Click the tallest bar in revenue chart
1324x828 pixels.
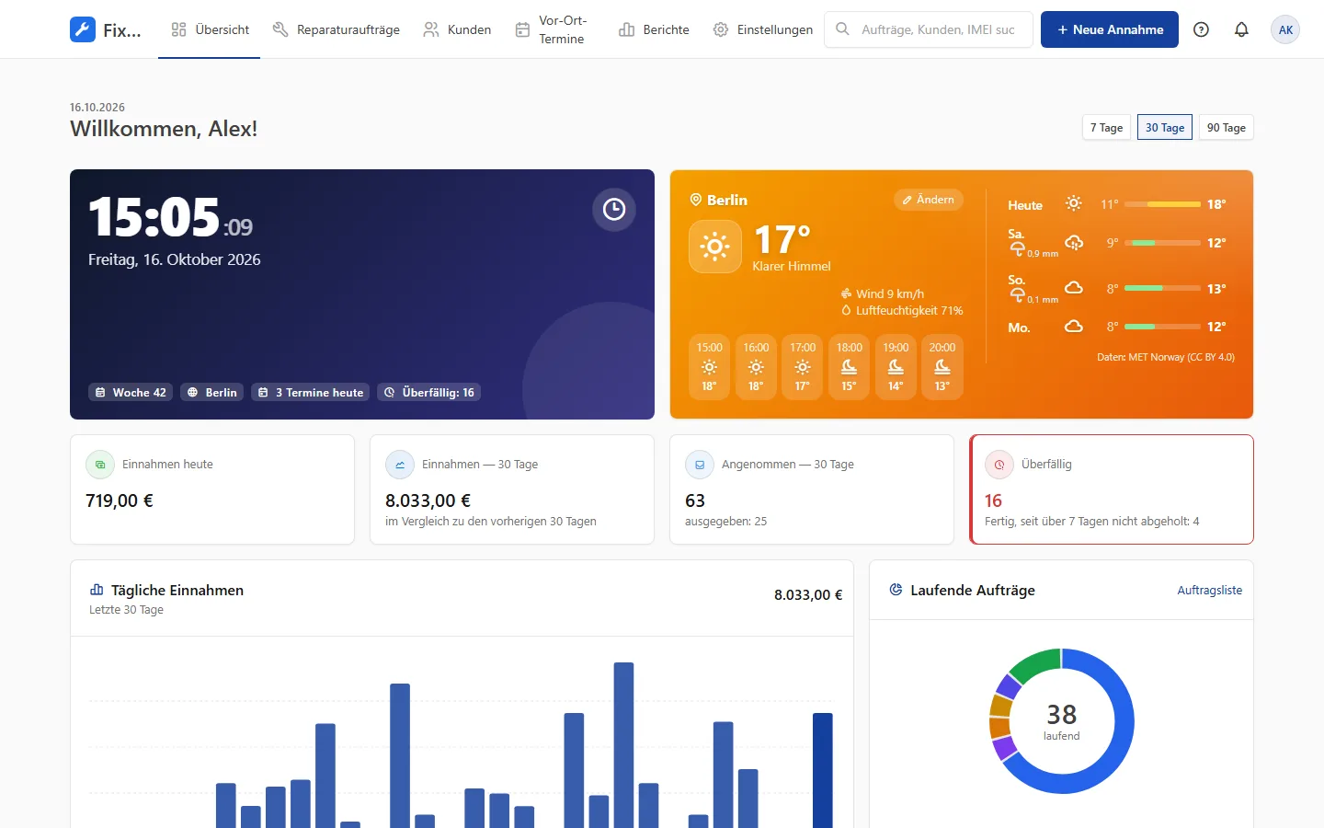coord(623,745)
